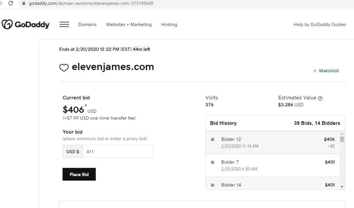The width and height of the screenshot is (354, 208).
Task: Select the Bidder 14 history row
Action: click(x=272, y=185)
